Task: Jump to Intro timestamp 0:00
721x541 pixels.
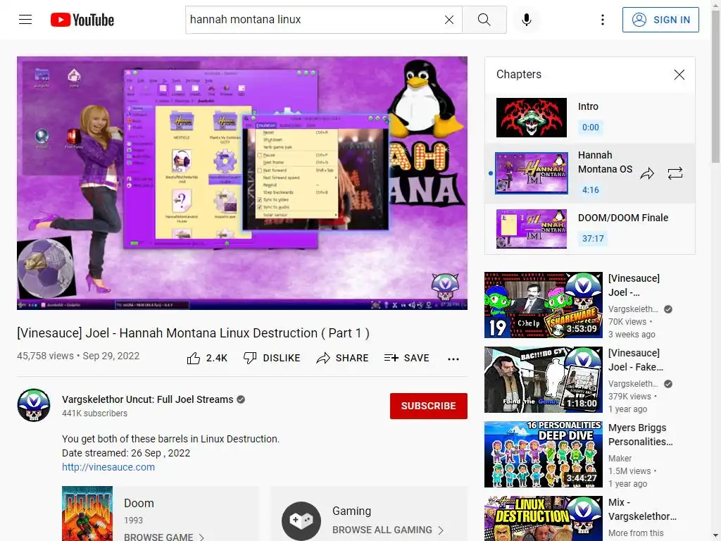Action: coord(591,128)
